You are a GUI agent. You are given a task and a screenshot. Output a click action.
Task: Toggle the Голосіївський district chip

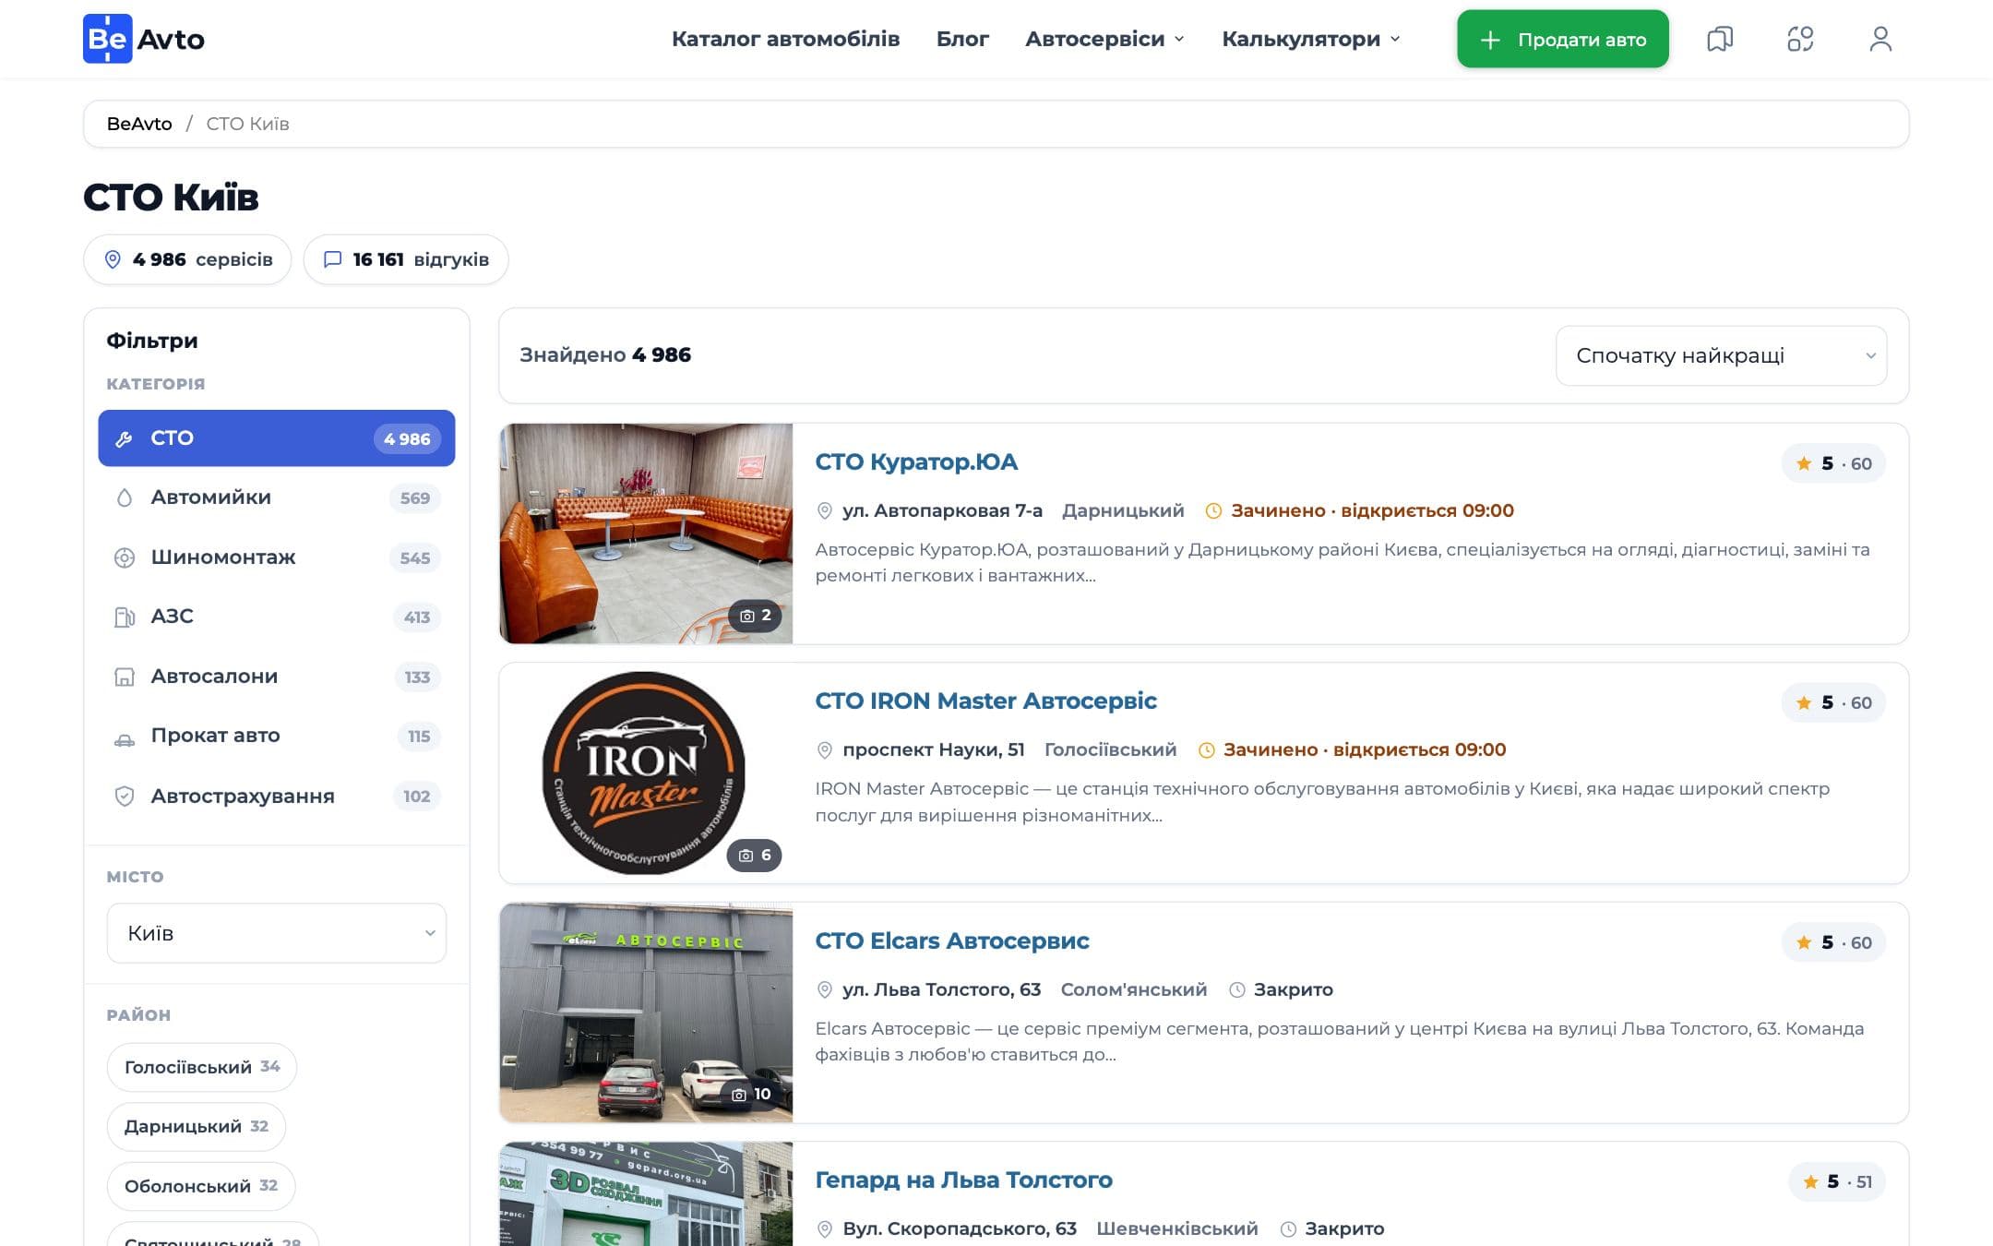[201, 1067]
